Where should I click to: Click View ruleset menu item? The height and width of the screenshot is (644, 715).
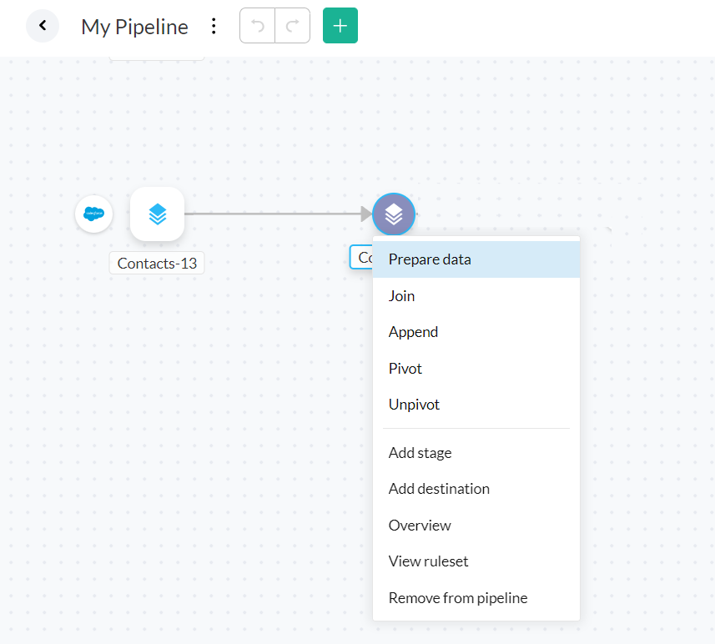428,561
